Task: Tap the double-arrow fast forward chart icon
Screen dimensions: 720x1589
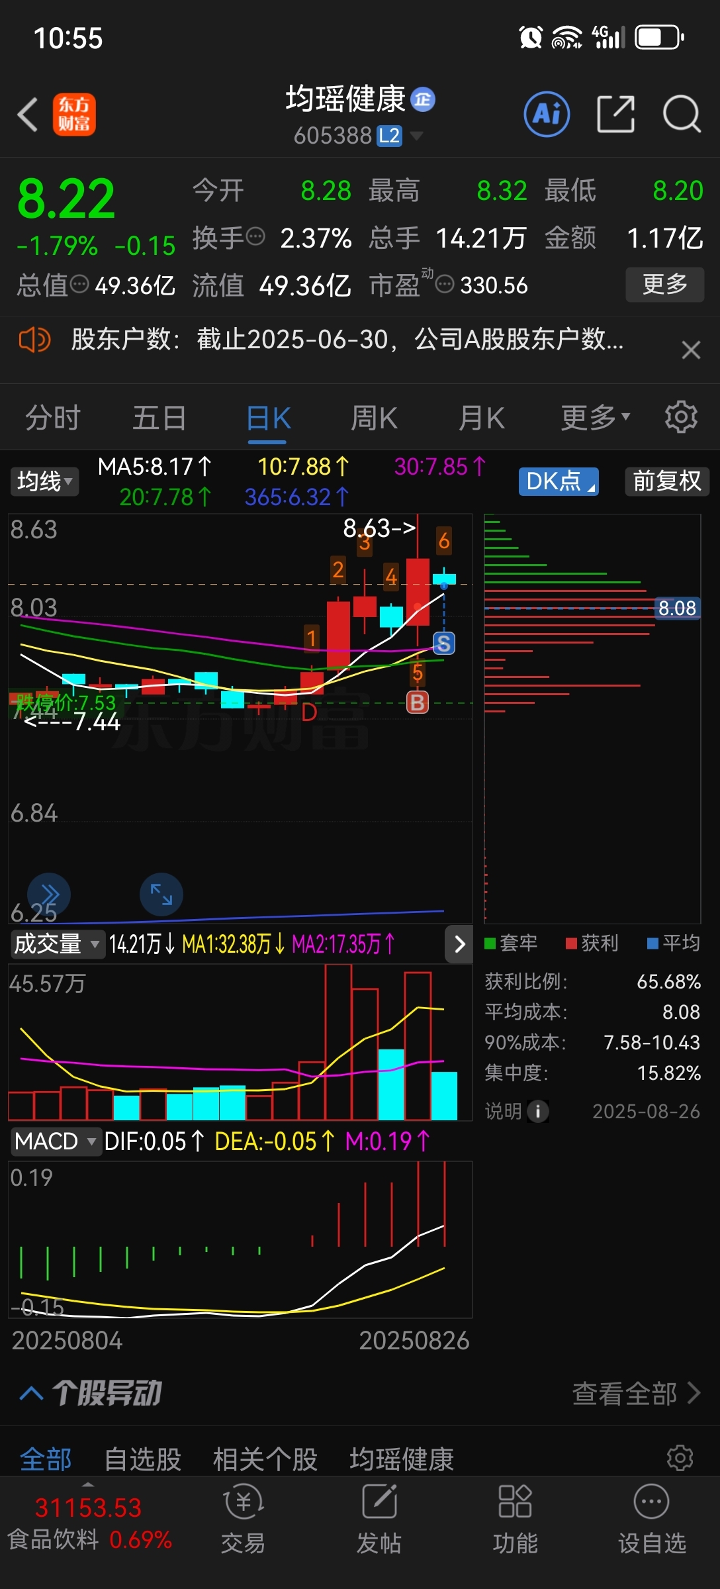Action: [x=49, y=894]
